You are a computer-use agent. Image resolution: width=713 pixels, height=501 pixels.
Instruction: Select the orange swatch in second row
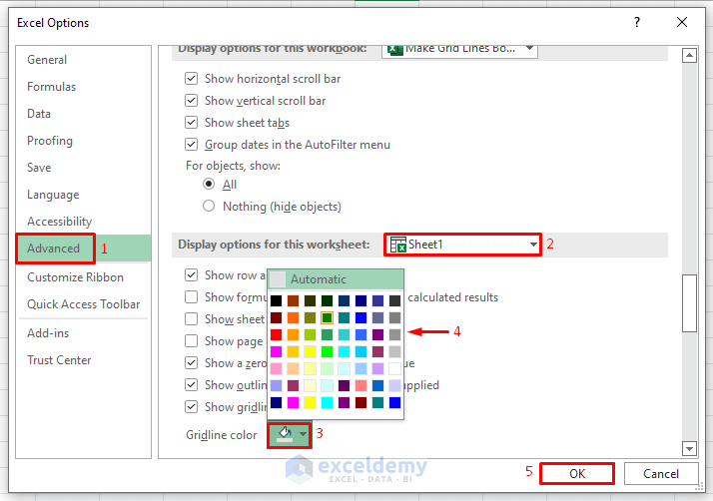[x=294, y=317]
